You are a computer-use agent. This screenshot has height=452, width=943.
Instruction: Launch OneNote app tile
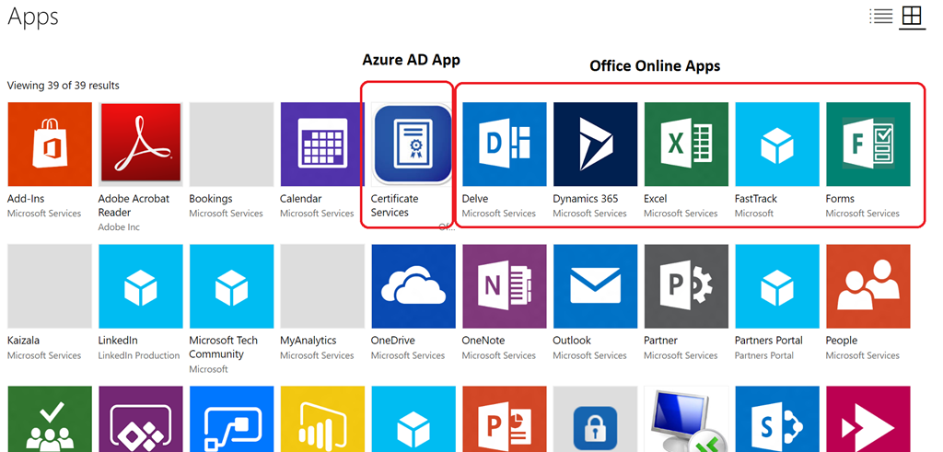pos(504,285)
